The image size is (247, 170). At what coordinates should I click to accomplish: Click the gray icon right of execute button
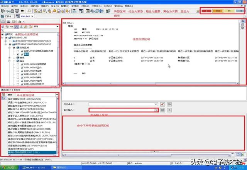coord(169,104)
